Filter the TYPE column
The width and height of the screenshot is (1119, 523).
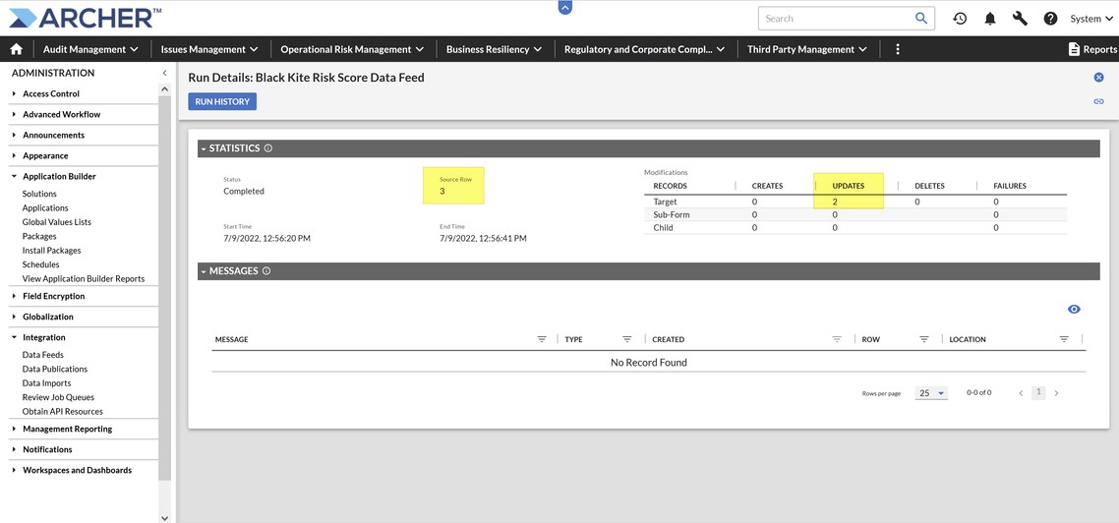pyautogui.click(x=627, y=339)
